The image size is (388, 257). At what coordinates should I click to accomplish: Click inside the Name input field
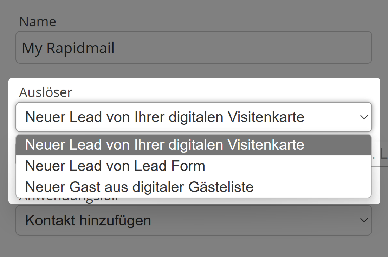193,47
